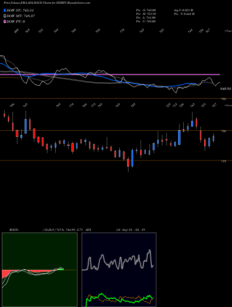232x307 pixels.
Task: Click the white DOW MT legend swatch
Action: tap(5, 16)
